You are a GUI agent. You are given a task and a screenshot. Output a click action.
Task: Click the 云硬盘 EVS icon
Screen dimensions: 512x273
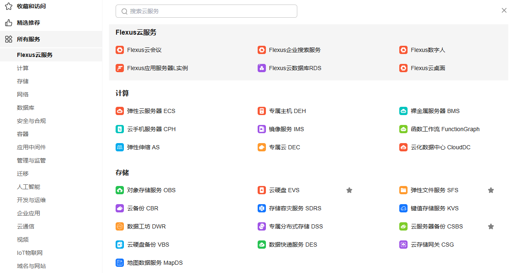261,190
